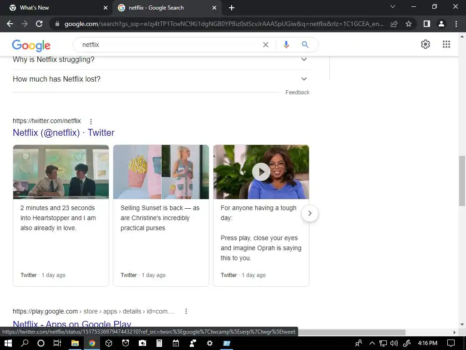The width and height of the screenshot is (466, 350).
Task: Click the Feedback link
Action: [x=298, y=93]
